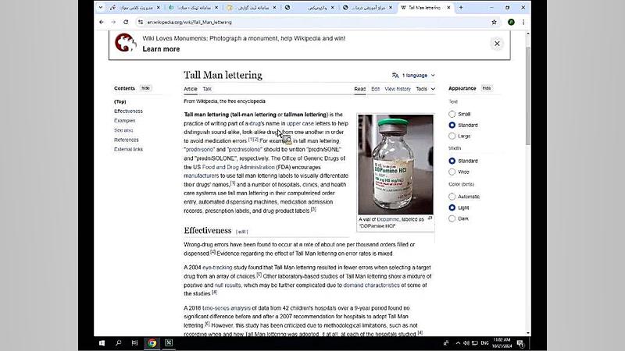This screenshot has width=625, height=351.
Task: Select Standard text size
Action: tap(452, 125)
